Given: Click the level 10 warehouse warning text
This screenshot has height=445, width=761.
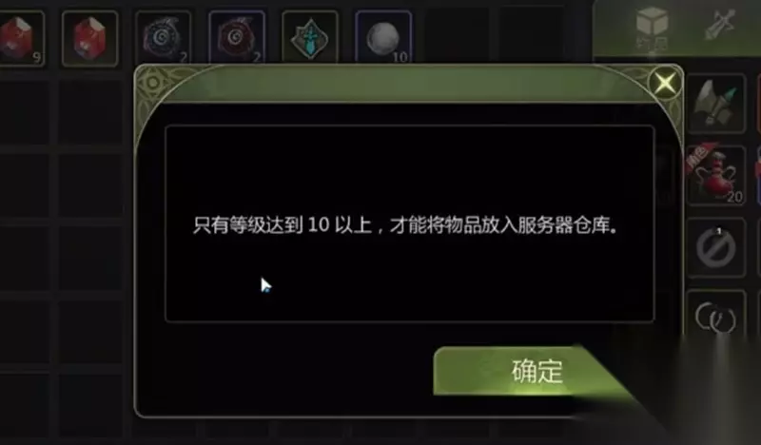Looking at the screenshot, I should [405, 225].
